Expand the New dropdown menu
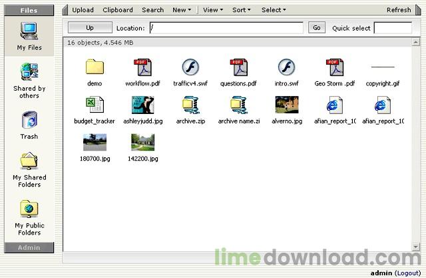 [x=182, y=10]
